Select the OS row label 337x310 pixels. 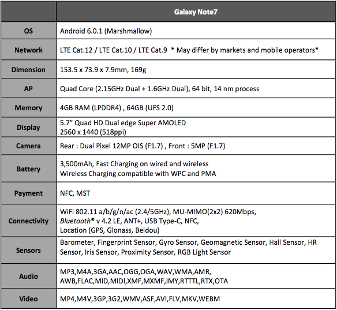click(x=28, y=31)
